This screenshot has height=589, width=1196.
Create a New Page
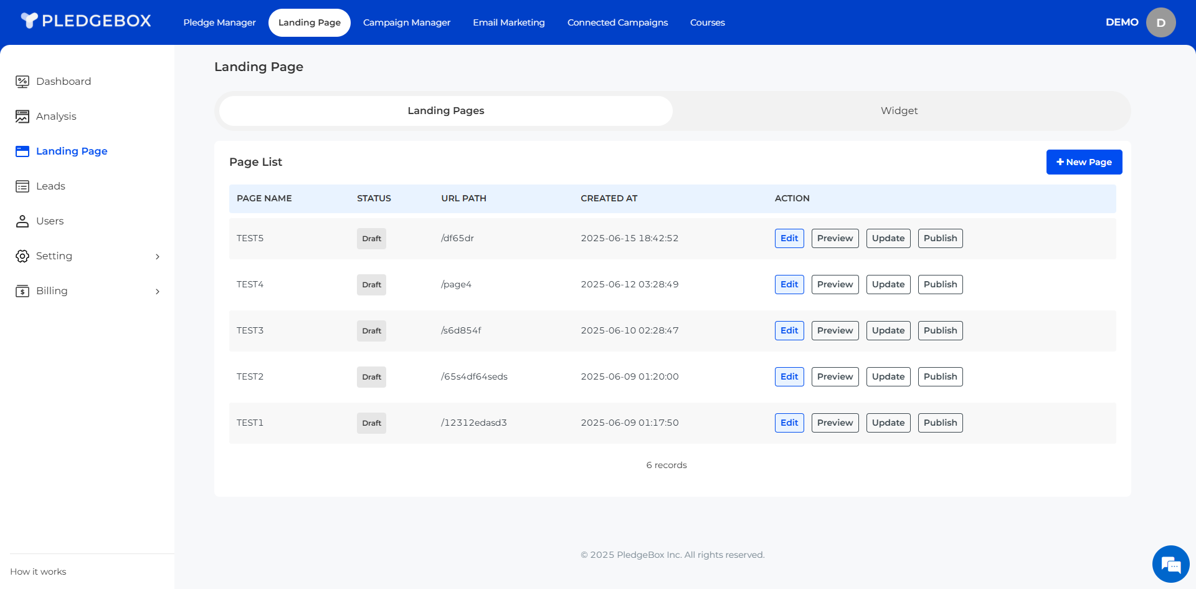(x=1084, y=162)
